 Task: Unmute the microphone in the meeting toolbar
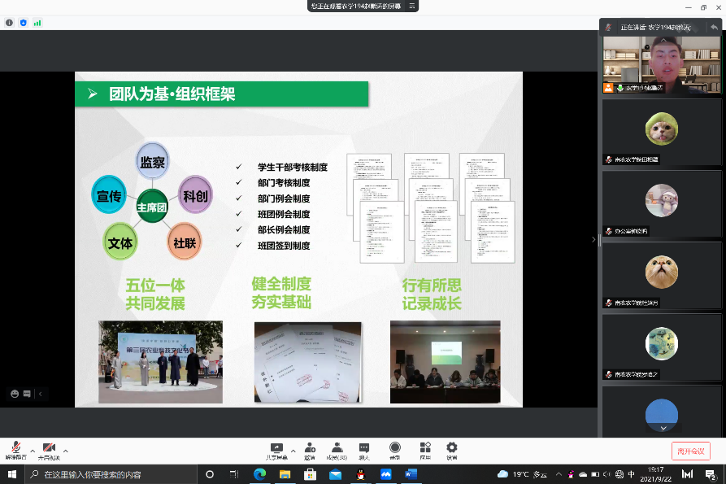point(15,448)
